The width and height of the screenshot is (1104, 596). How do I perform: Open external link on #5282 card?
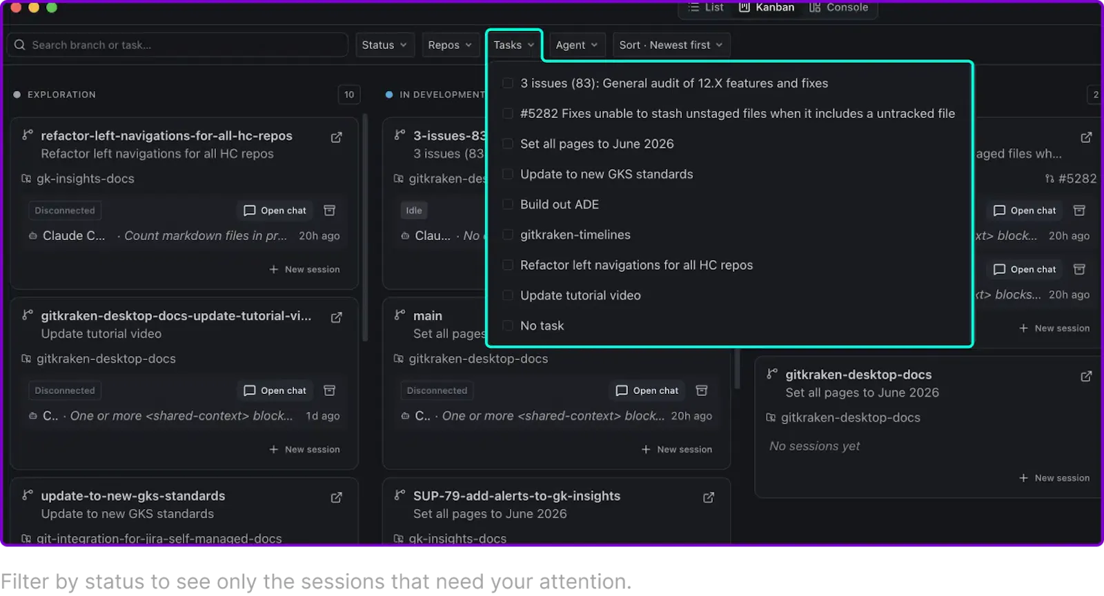tap(1086, 137)
